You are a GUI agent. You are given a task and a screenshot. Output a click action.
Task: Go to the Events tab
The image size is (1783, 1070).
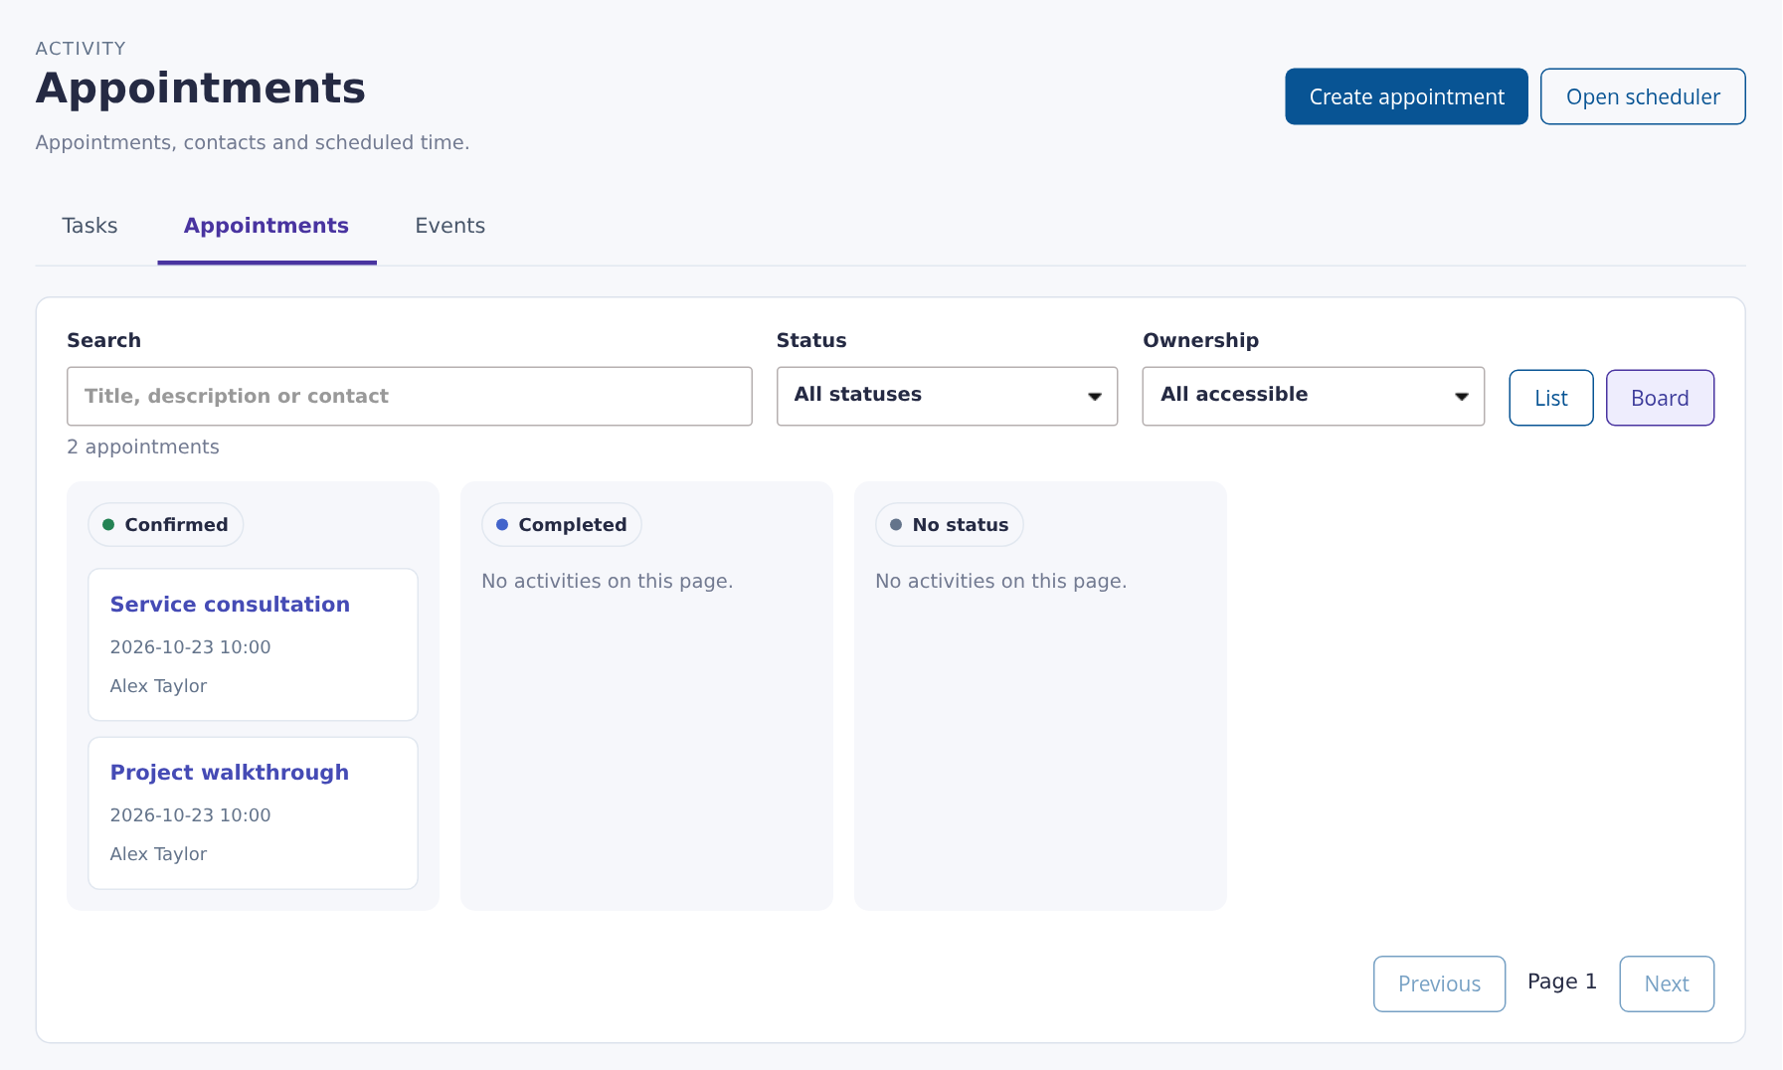450,226
